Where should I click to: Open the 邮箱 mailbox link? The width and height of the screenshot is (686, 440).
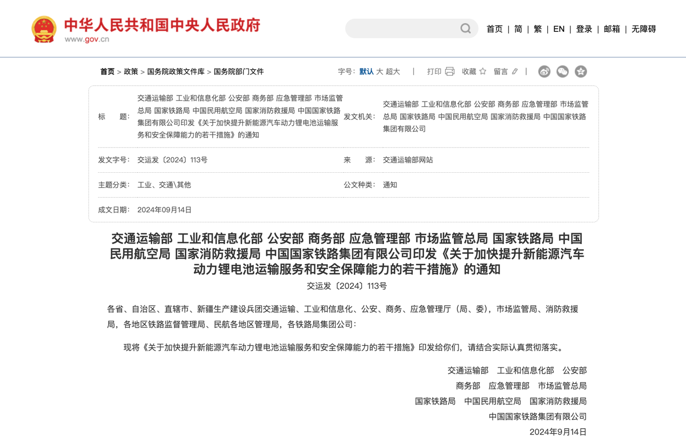tap(611, 29)
